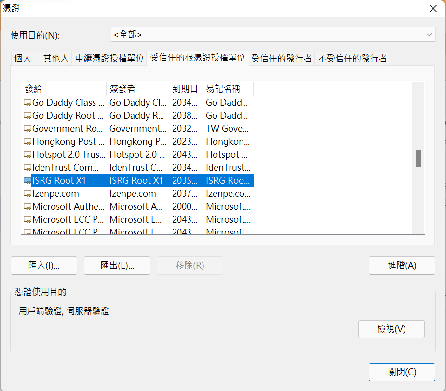Viewport: 446px width, 391px height.
Task: Click certificate icon next to Government Root entry
Action: point(27,129)
